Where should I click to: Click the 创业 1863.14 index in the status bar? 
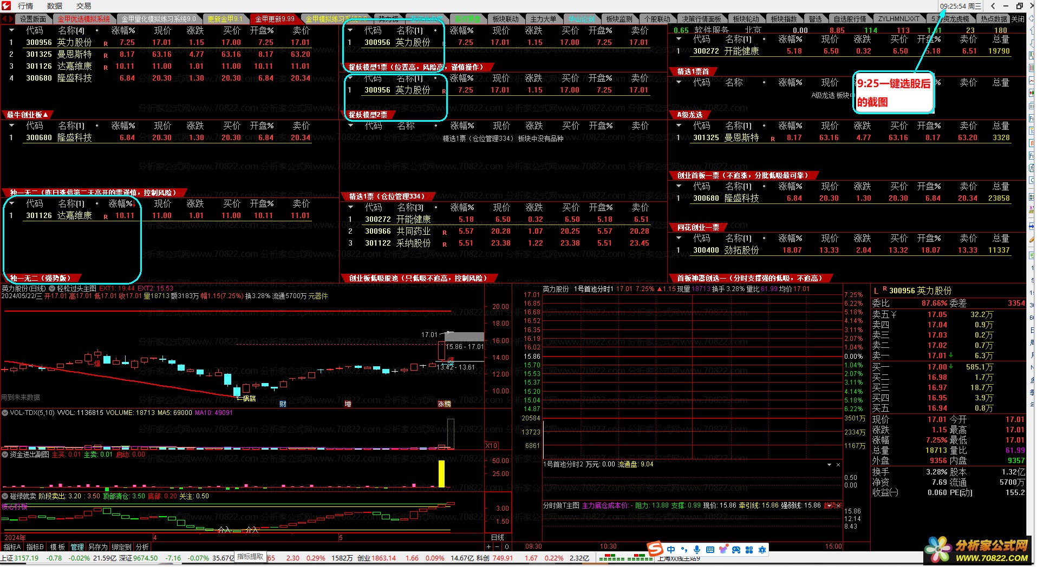[377, 558]
